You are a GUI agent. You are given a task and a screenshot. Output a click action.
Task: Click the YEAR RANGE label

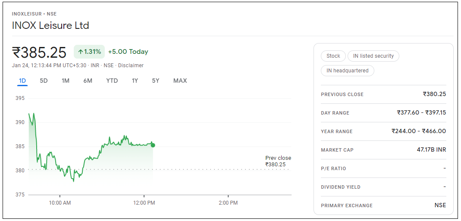337,132
